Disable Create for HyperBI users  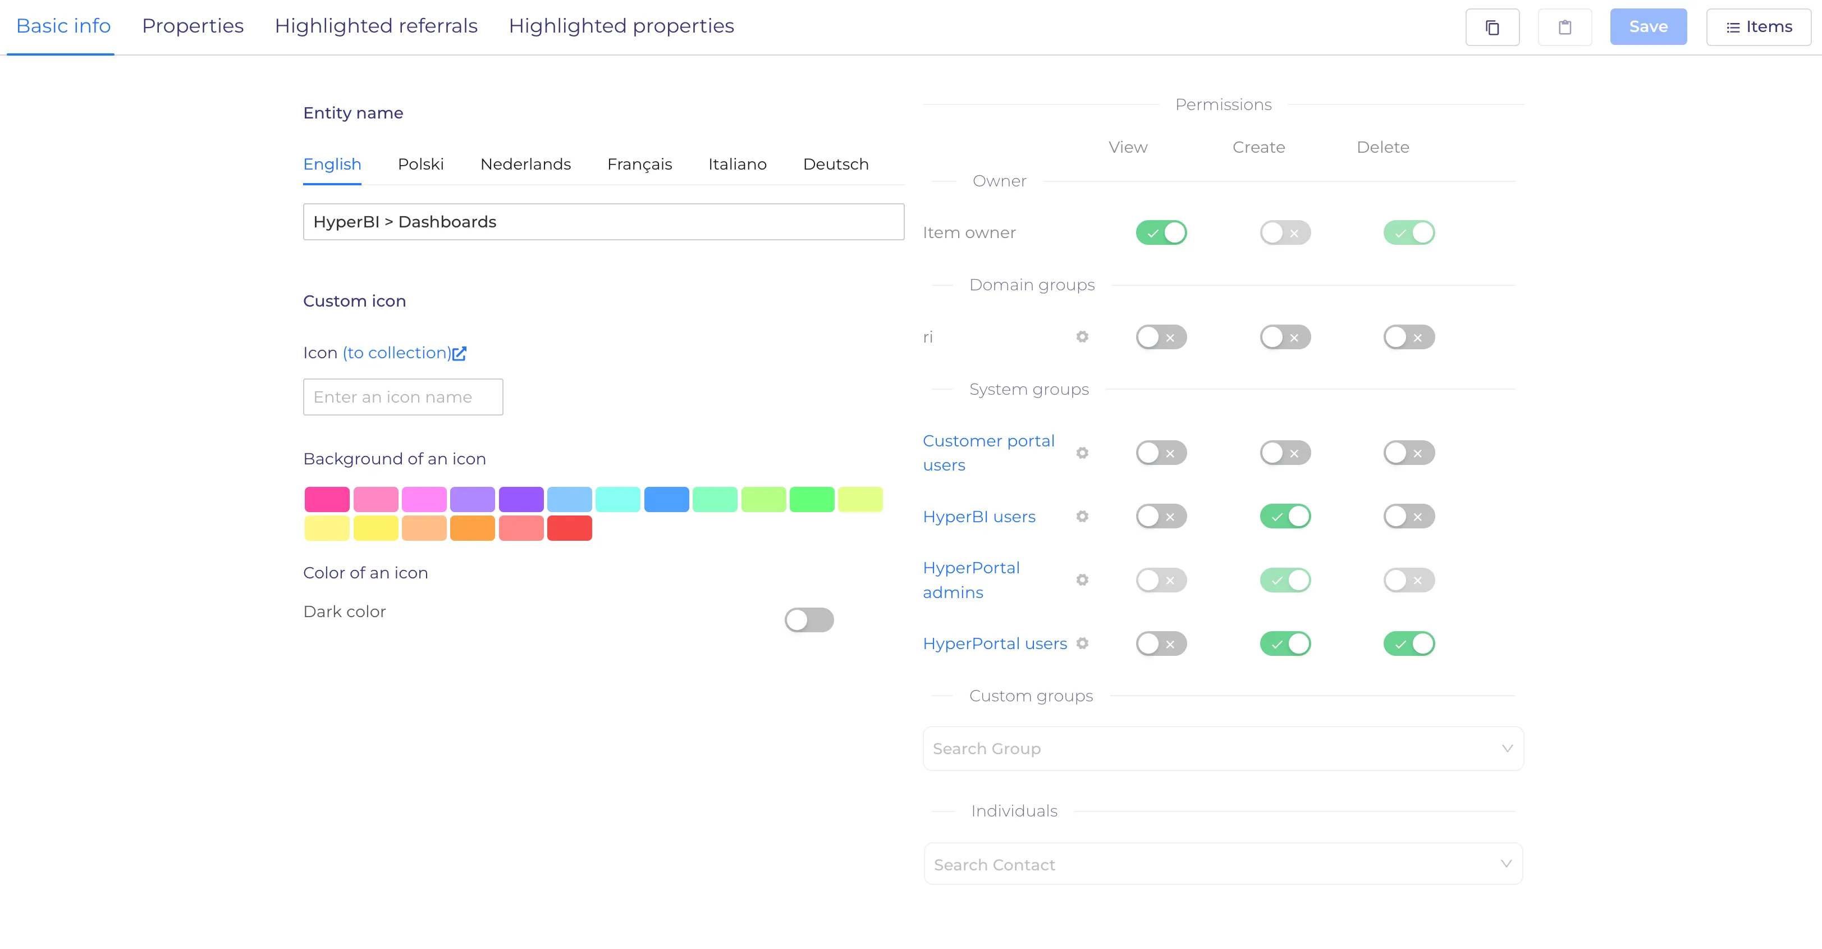[x=1285, y=517]
